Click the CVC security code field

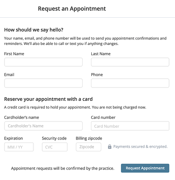click(55, 147)
